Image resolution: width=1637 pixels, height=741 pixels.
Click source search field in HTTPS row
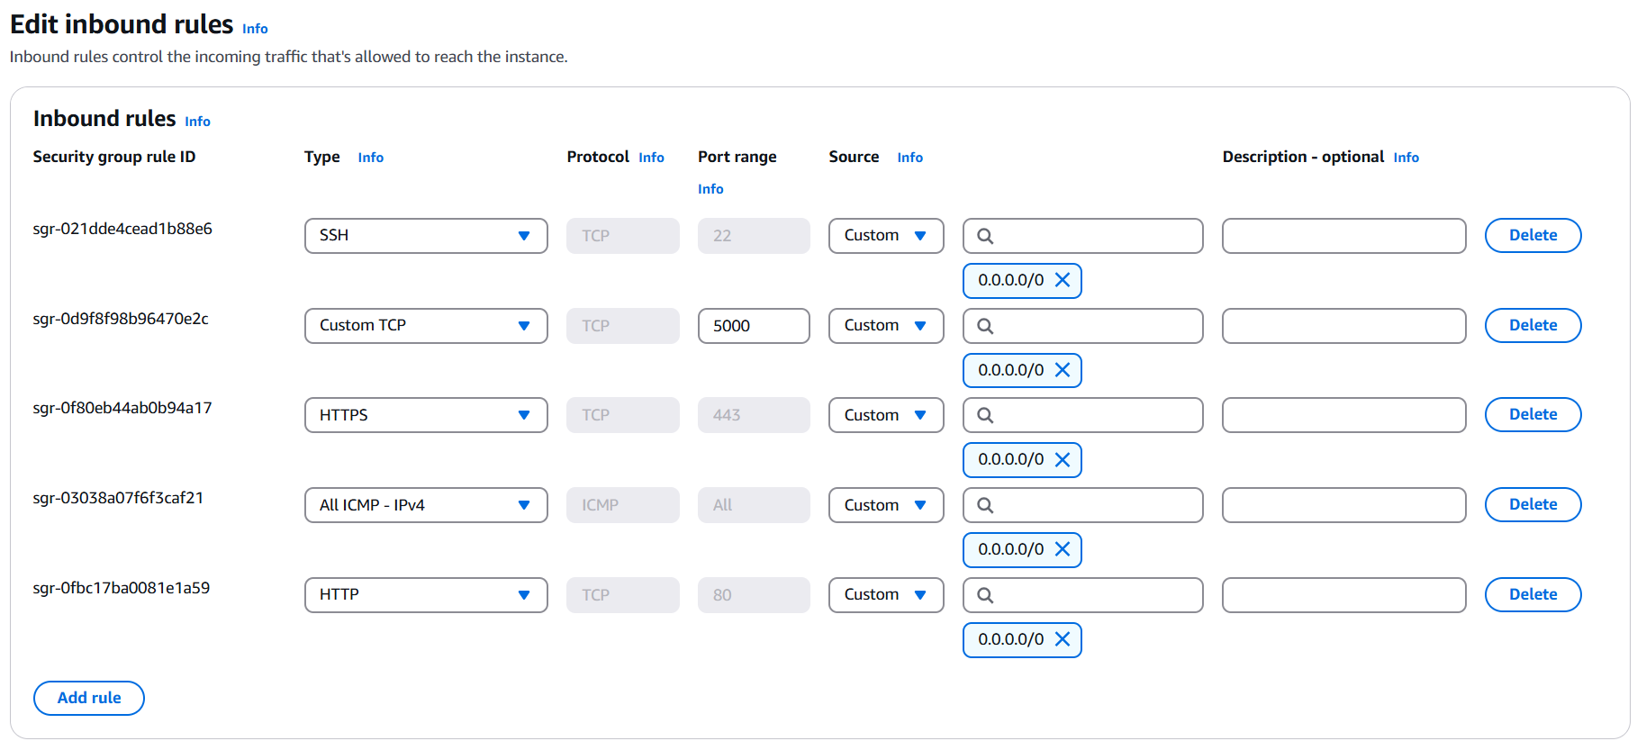pyautogui.click(x=1082, y=415)
